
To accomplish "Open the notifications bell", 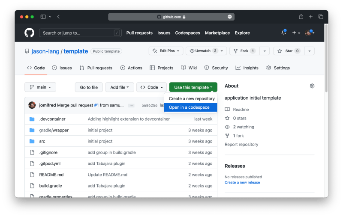I will click(x=284, y=33).
